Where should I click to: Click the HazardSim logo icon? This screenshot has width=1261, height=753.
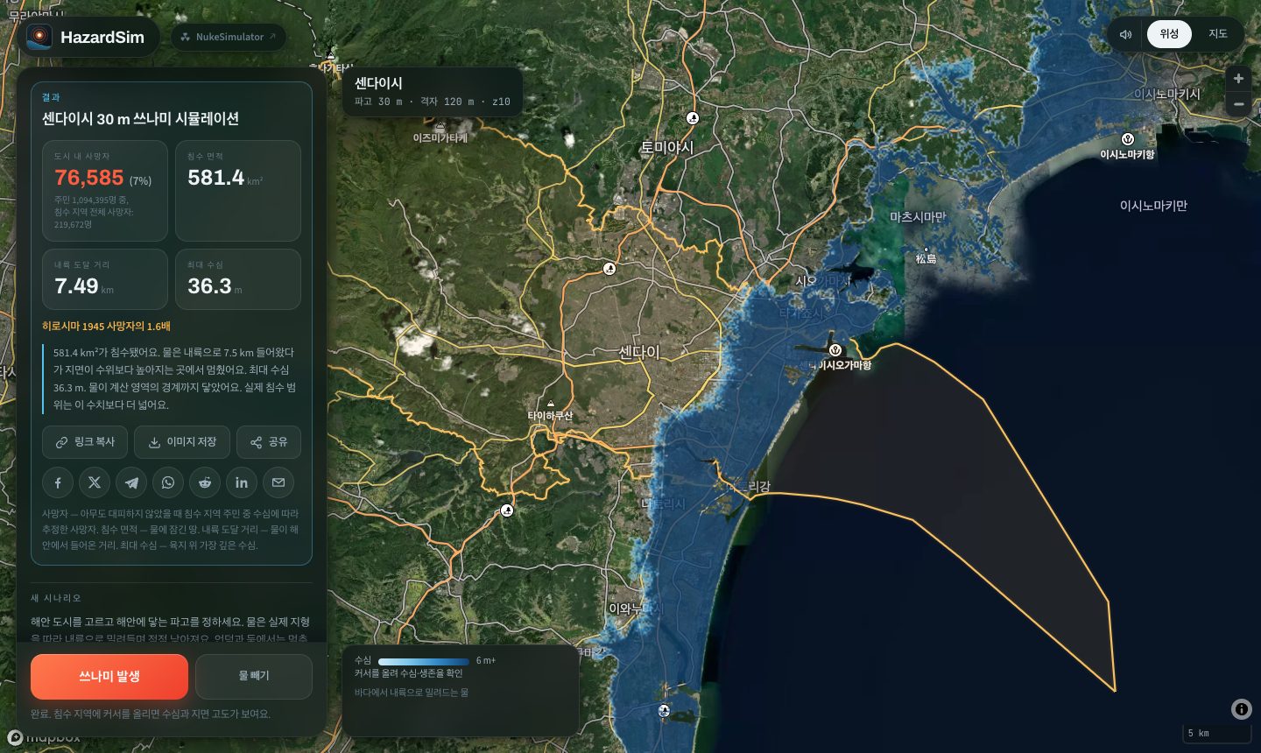[x=39, y=37]
